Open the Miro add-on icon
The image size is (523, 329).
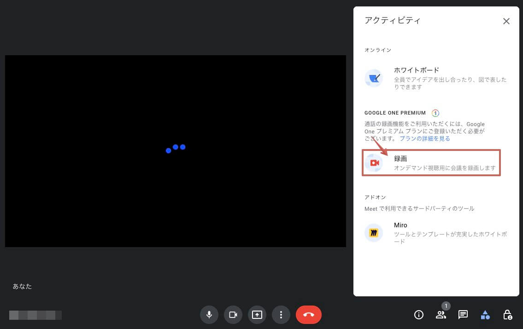pyautogui.click(x=374, y=233)
